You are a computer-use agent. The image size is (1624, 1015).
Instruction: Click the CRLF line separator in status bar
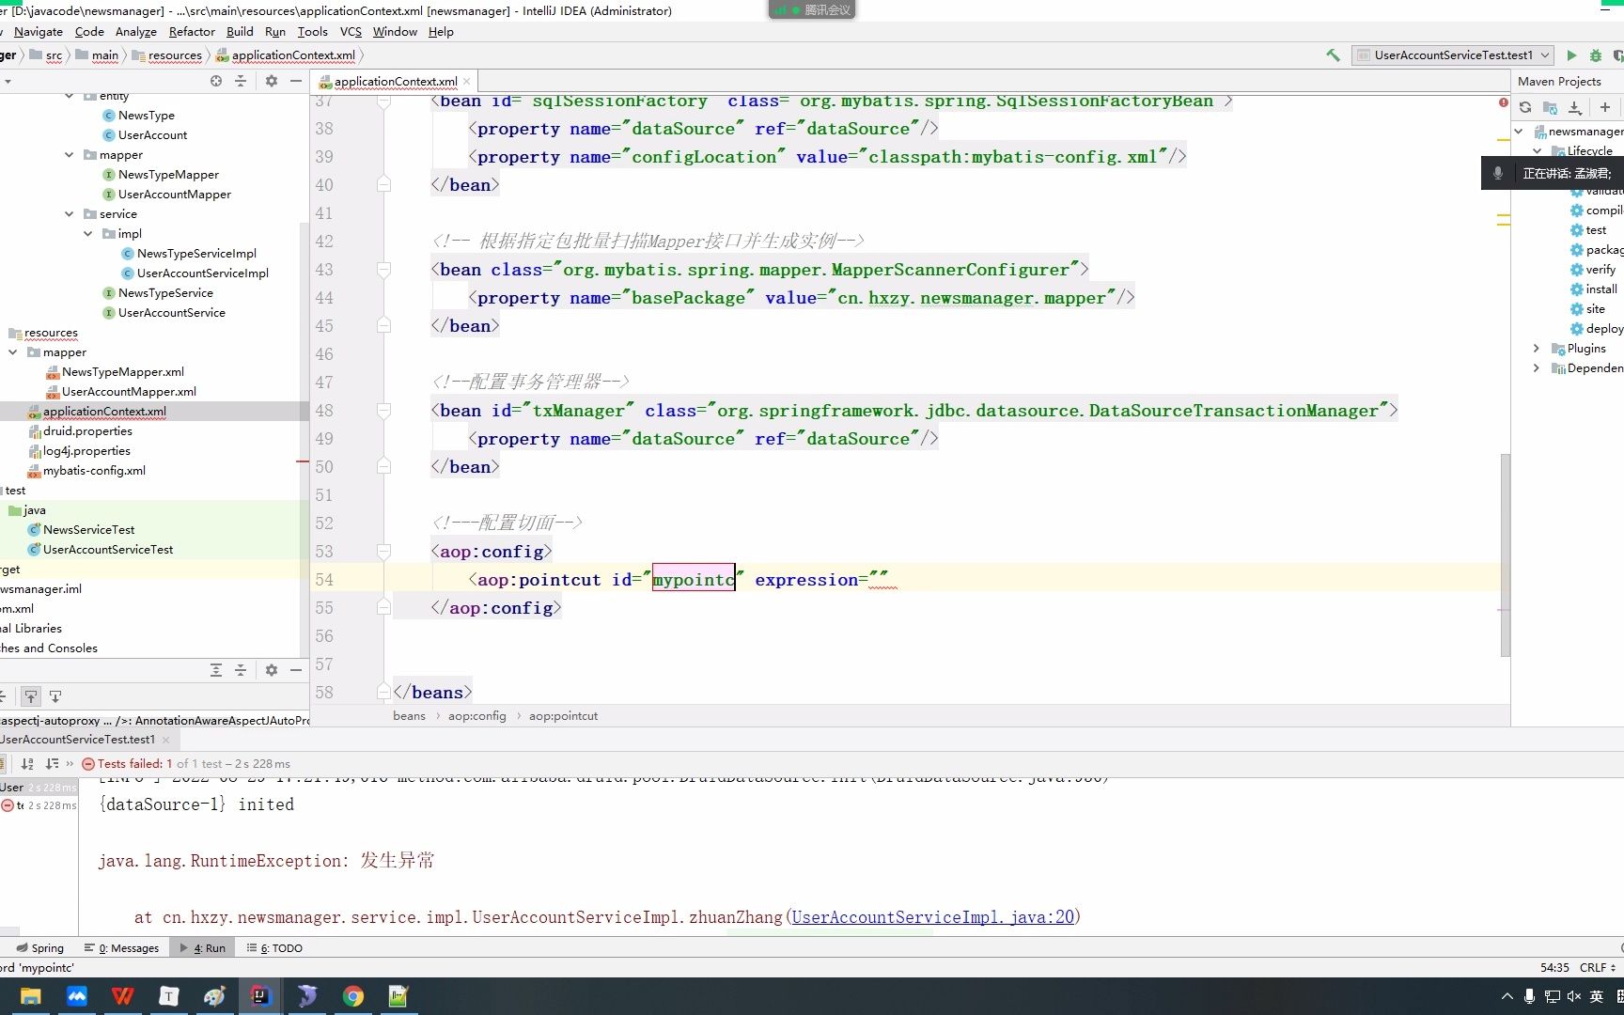pos(1597,968)
